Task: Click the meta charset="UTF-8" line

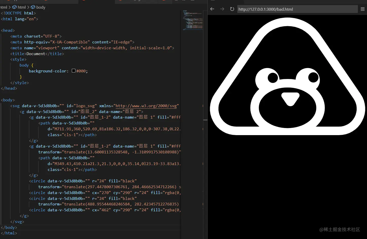Action: [36, 36]
